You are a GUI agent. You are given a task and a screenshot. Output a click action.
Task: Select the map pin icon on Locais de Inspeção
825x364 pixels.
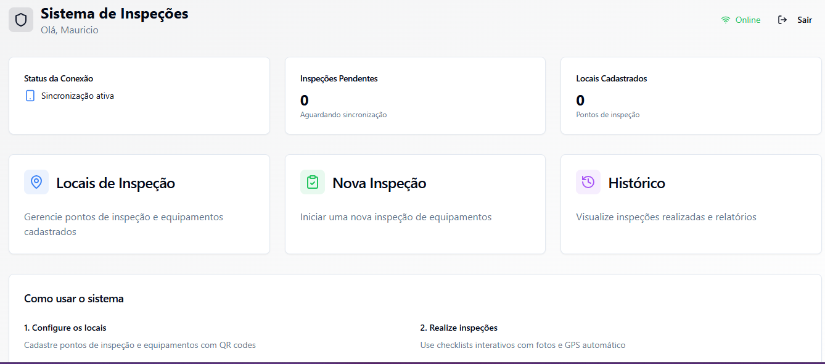36,182
